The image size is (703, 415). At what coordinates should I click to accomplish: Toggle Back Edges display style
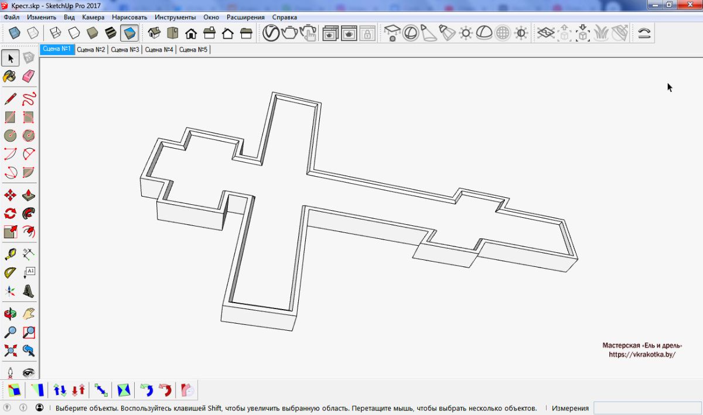[34, 33]
